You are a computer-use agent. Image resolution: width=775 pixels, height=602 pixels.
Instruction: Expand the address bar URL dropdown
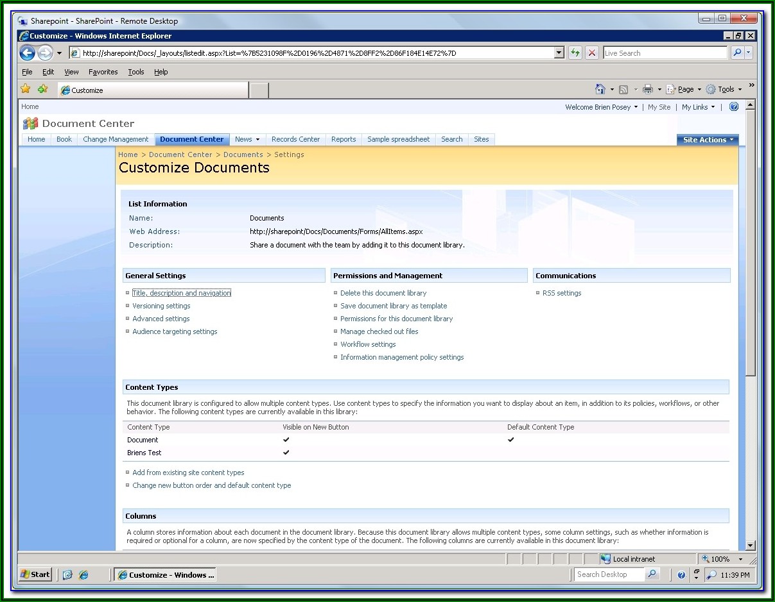point(559,53)
